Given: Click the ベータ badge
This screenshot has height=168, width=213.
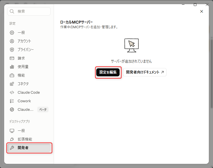Looking at the screenshot, I should point(43,109).
